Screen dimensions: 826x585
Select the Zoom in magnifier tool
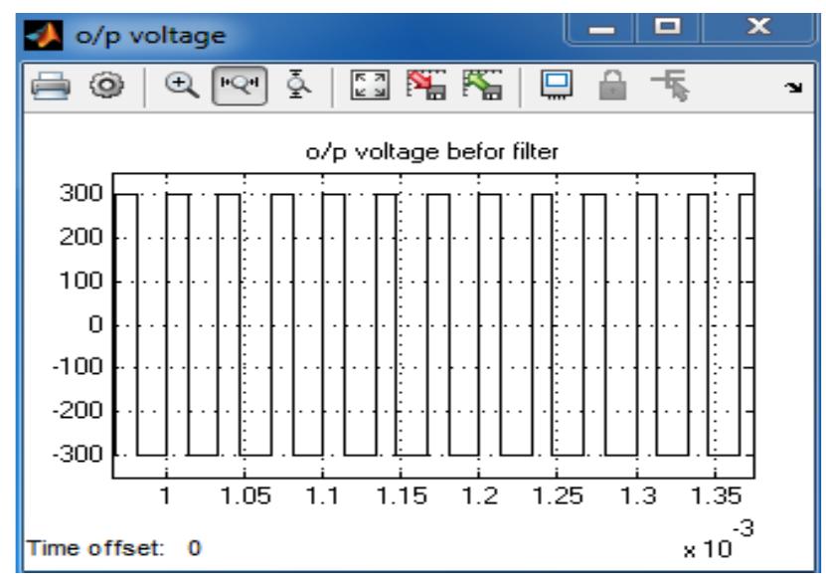[182, 85]
